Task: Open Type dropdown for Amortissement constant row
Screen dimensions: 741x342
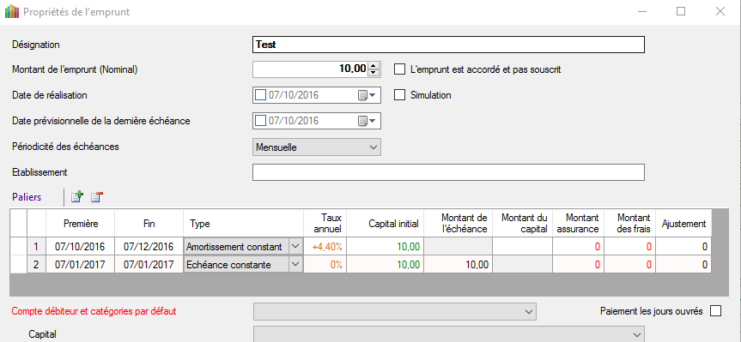Action: 295,246
